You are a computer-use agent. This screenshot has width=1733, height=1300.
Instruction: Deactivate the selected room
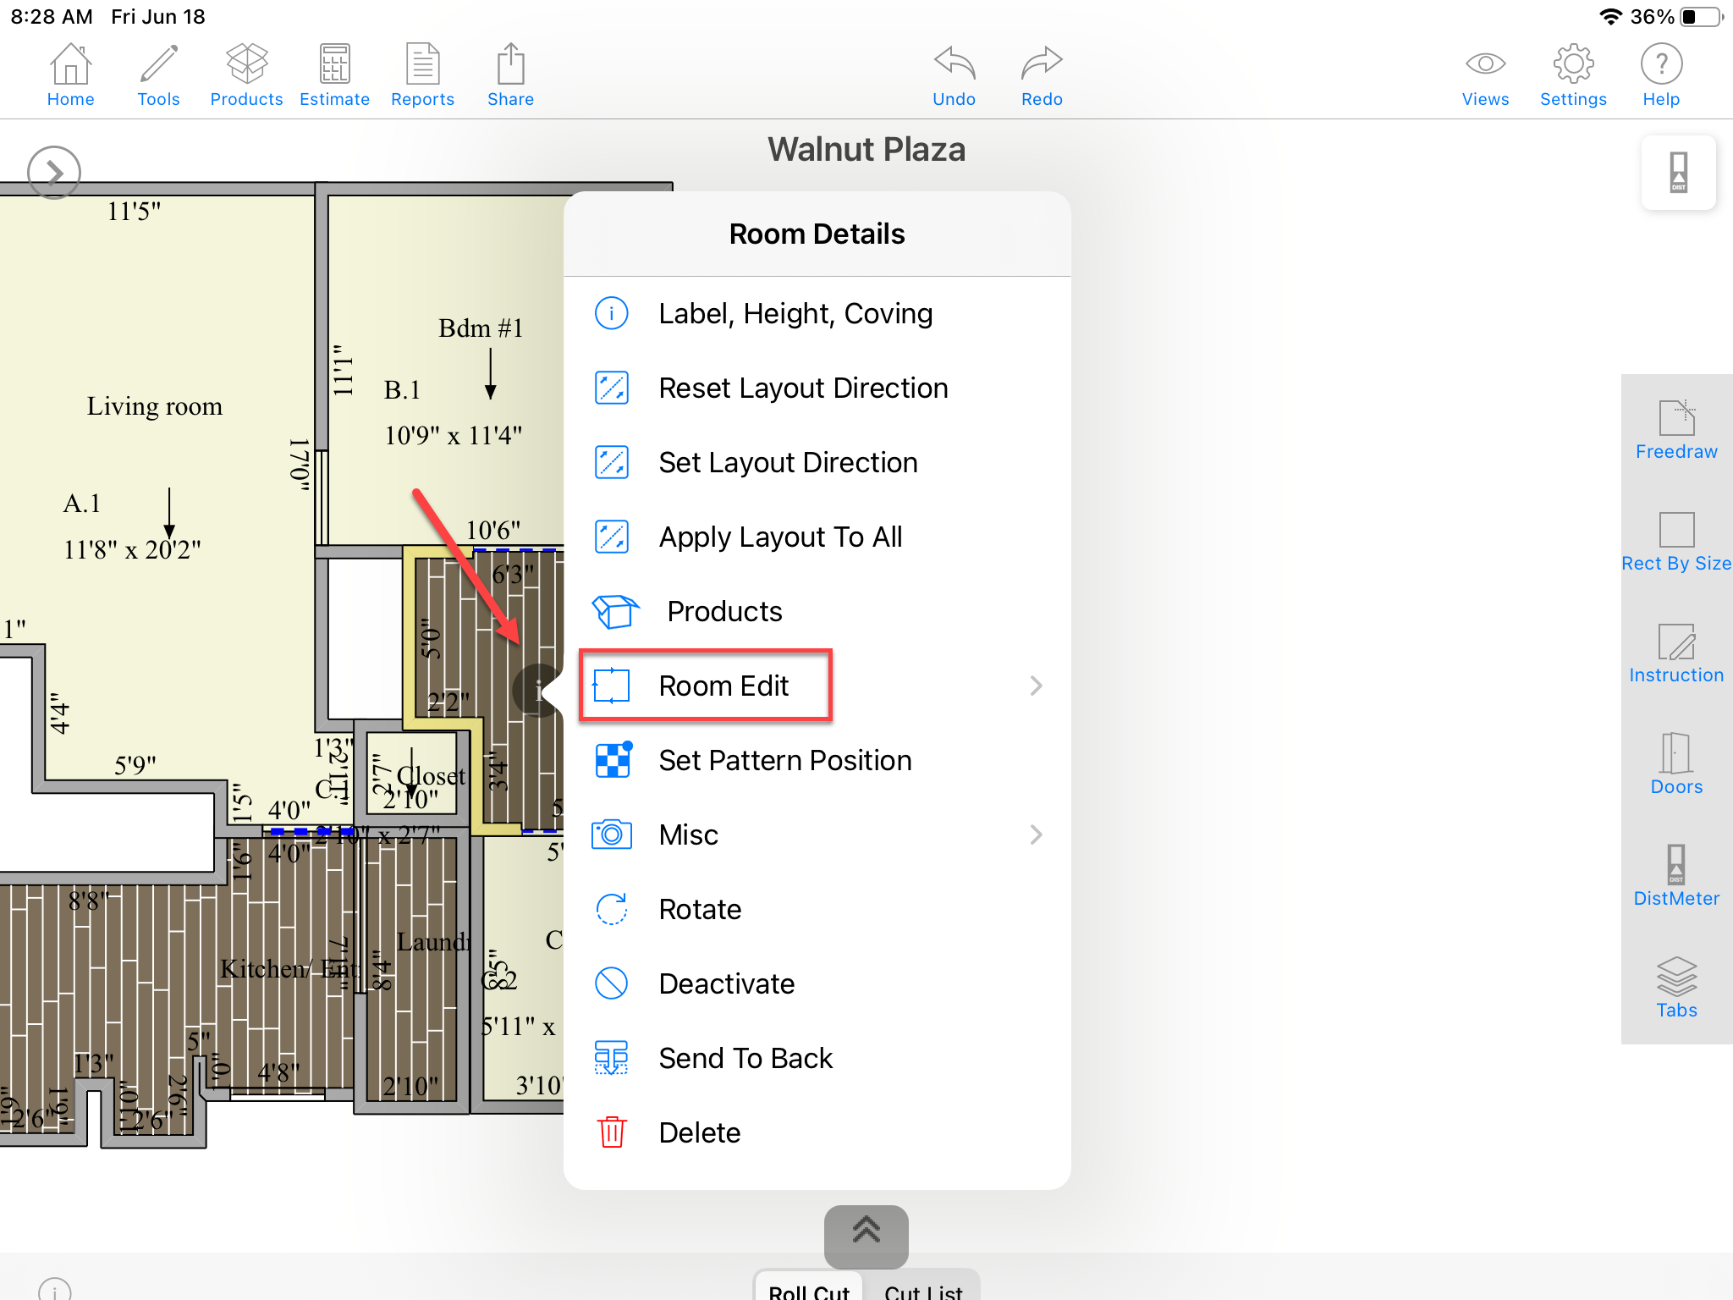[726, 983]
